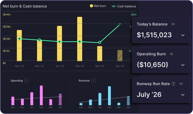Open the Revenue details arrow icon

(94, 81)
